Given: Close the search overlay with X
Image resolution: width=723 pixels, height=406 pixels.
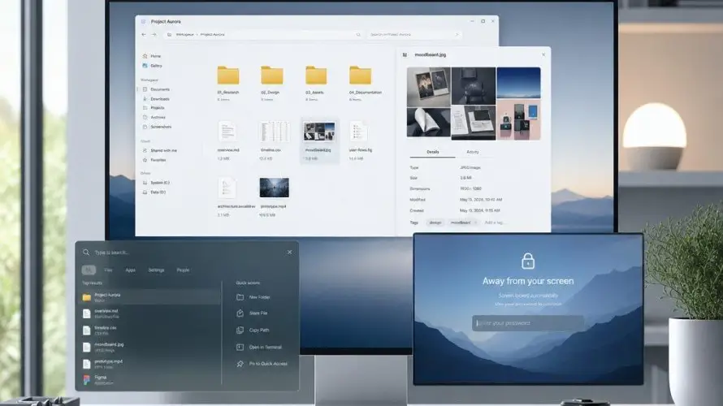Looking at the screenshot, I should [x=289, y=253].
